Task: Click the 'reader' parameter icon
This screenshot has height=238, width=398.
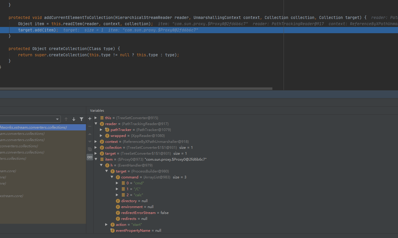Action: [x=102, y=124]
